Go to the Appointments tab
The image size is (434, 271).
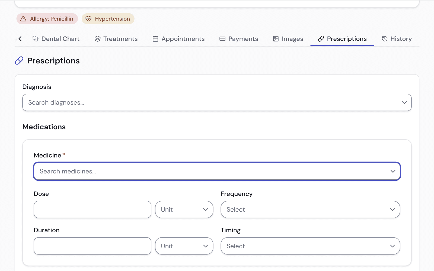[178, 39]
